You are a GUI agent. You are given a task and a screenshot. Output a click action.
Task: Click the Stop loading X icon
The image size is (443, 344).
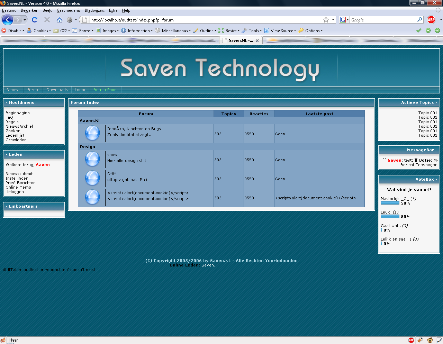tap(47, 20)
